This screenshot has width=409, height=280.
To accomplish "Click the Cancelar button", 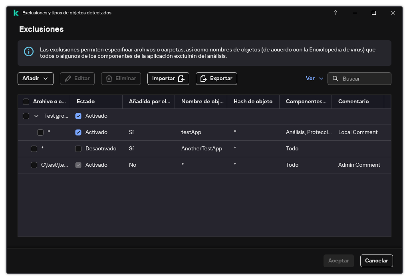I will click(376, 260).
